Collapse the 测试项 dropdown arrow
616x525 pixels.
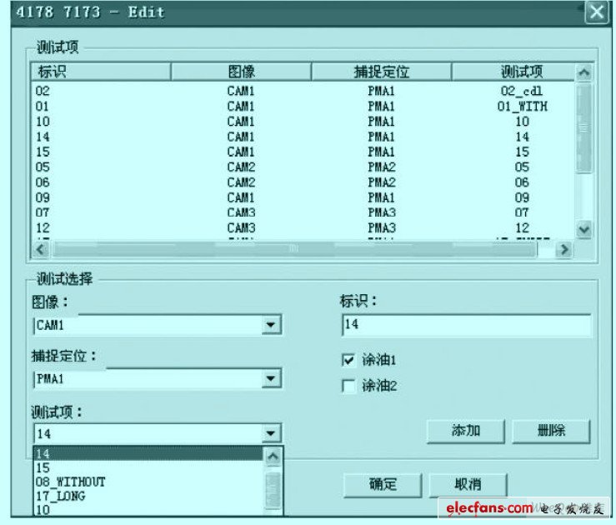click(270, 433)
